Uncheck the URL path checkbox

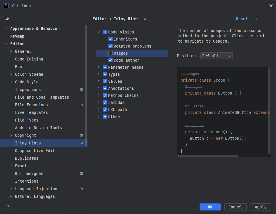(x=105, y=109)
